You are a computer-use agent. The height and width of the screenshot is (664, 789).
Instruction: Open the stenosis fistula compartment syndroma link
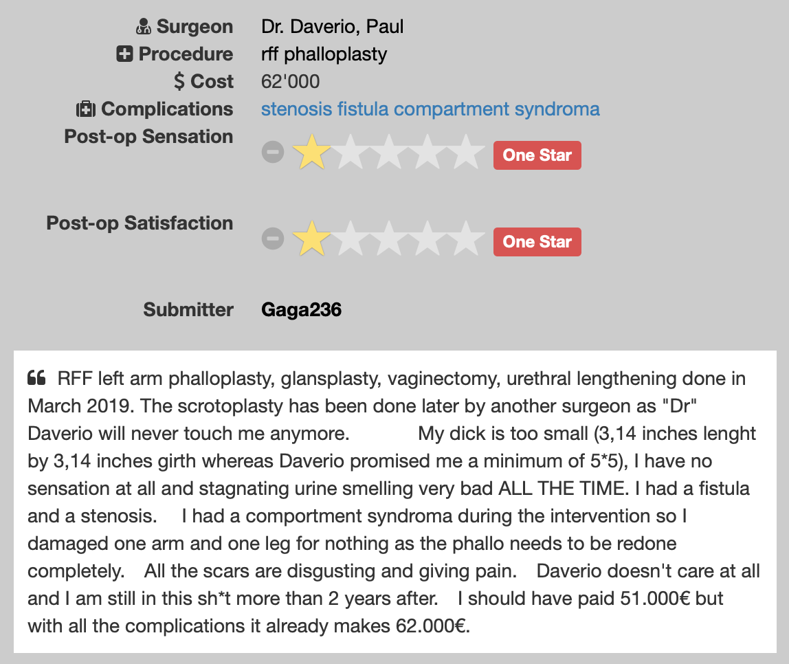pos(430,109)
